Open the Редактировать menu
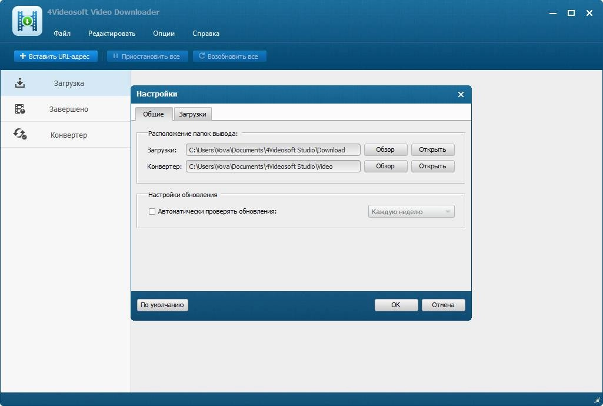Screen dimensions: 603x406 coord(112,34)
